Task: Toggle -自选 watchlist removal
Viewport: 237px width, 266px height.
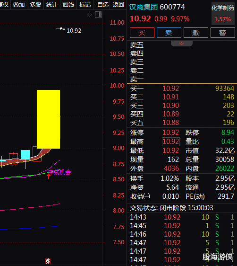Action: pyautogui.click(x=102, y=5)
